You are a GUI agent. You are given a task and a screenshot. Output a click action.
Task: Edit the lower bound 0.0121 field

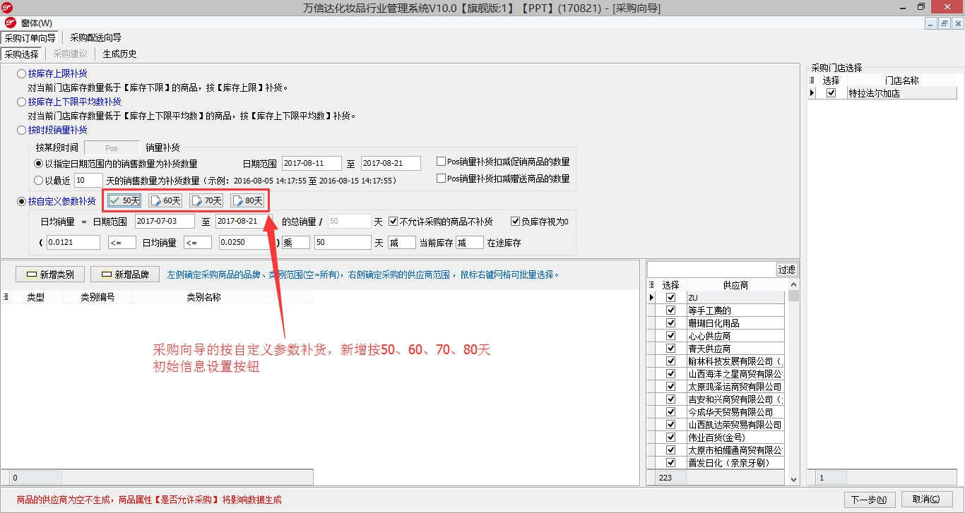[73, 243]
